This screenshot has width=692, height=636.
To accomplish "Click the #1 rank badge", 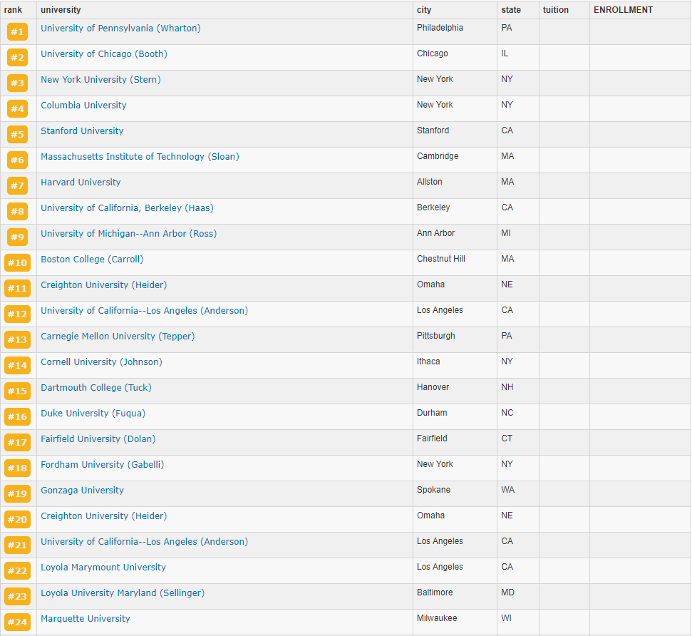I will 17,32.
